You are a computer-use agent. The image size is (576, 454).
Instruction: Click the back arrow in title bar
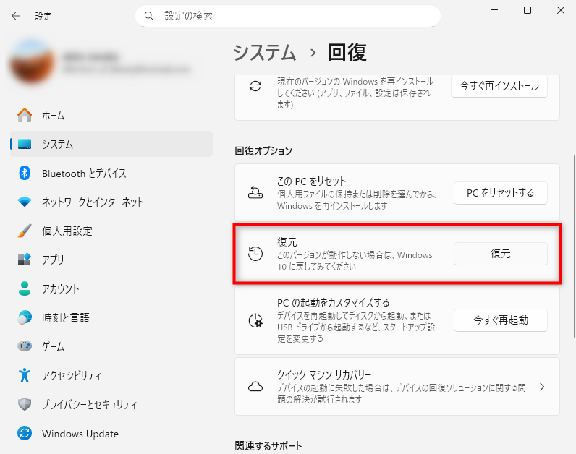click(16, 15)
